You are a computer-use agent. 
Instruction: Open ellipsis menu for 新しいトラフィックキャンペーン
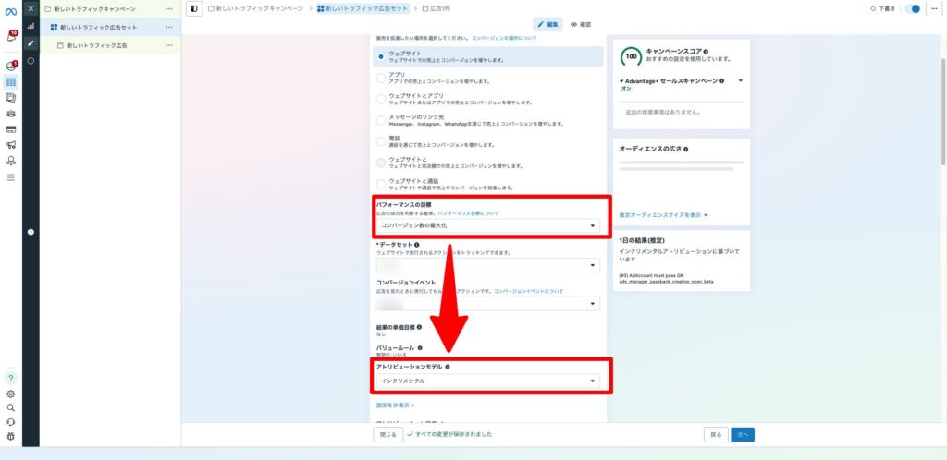coord(169,9)
